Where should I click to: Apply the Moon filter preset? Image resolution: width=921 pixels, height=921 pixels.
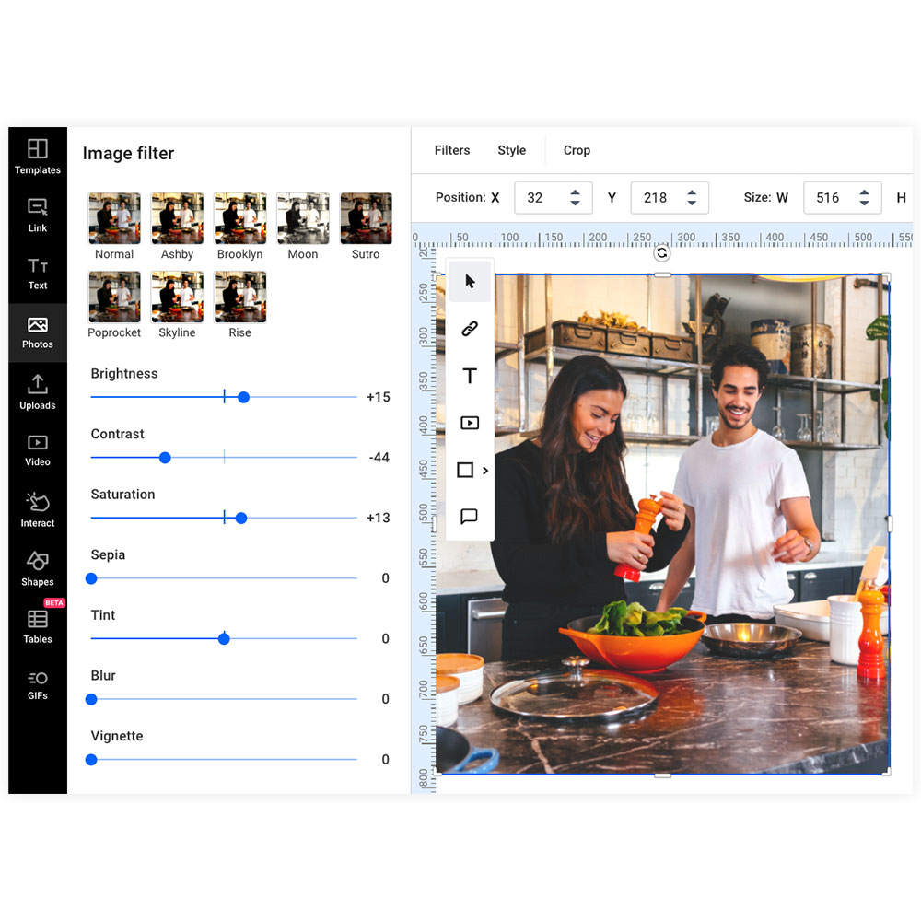pos(303,218)
